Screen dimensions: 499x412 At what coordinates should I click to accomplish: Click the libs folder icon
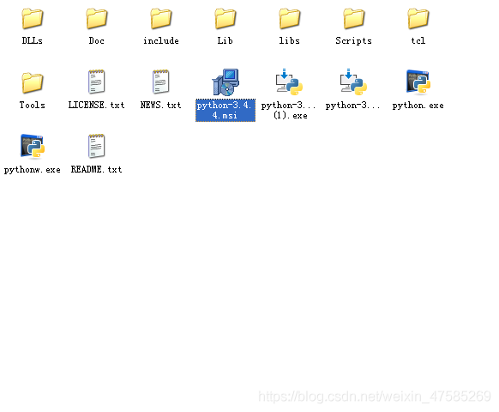coord(289,18)
